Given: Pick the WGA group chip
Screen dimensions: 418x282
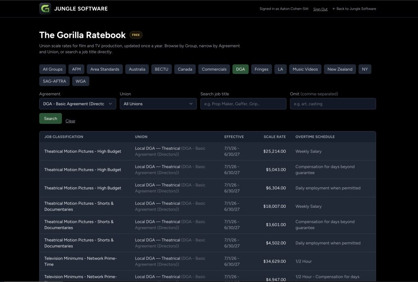Looking at the screenshot, I should [x=81, y=81].
